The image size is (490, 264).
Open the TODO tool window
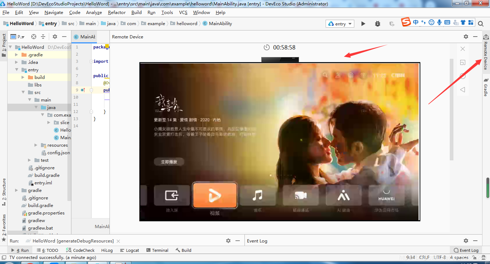click(x=47, y=250)
